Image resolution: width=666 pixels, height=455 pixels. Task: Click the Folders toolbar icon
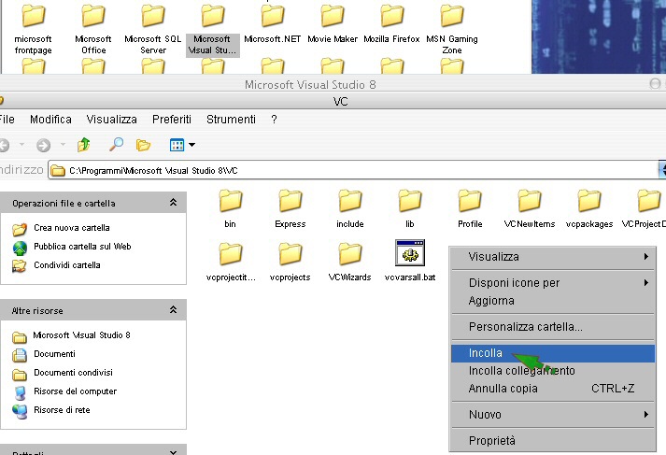pyautogui.click(x=143, y=146)
